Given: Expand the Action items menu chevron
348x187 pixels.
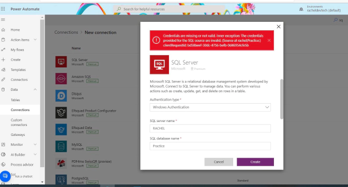Looking at the screenshot, I should tap(35, 40).
